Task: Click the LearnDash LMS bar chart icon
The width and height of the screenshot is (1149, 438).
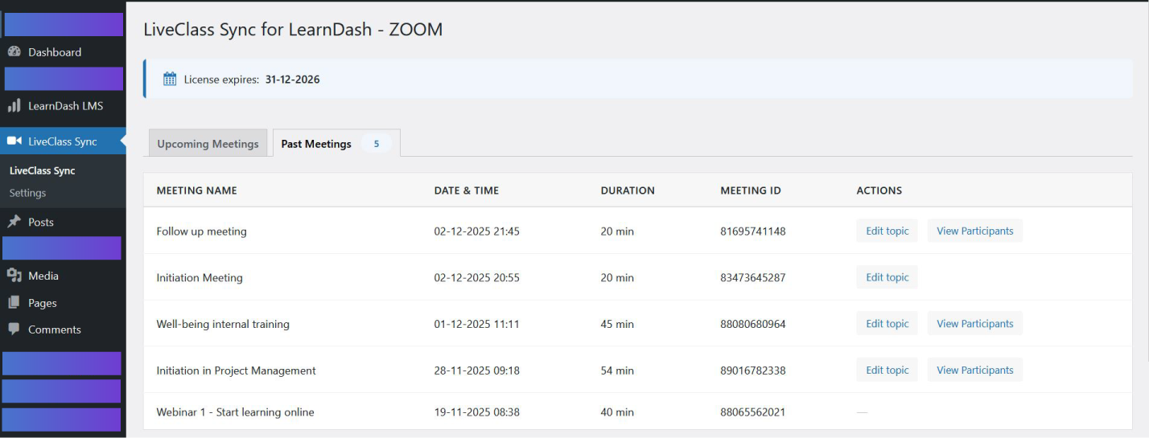Action: 14,106
